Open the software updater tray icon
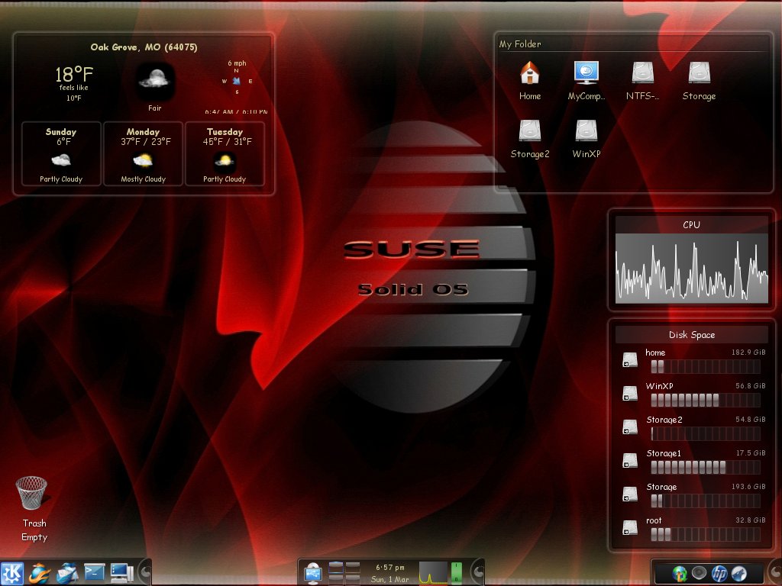Image resolution: width=782 pixels, height=586 pixels. [x=679, y=574]
